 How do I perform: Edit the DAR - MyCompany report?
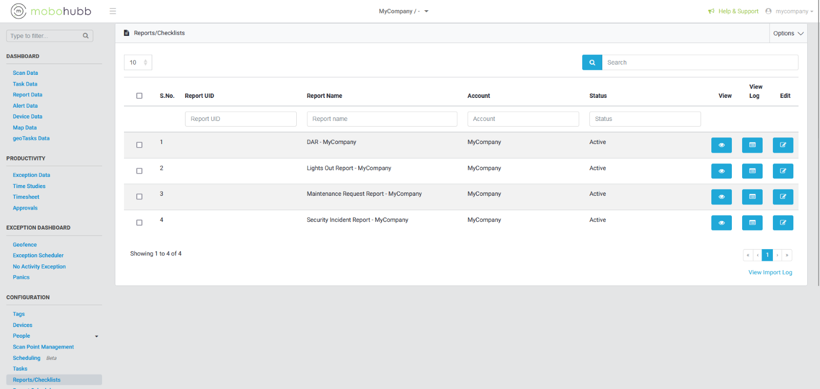783,145
